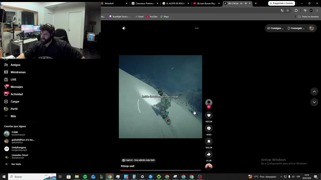Open the video creator's profile avatar
The width and height of the screenshot is (321, 180).
point(209,102)
